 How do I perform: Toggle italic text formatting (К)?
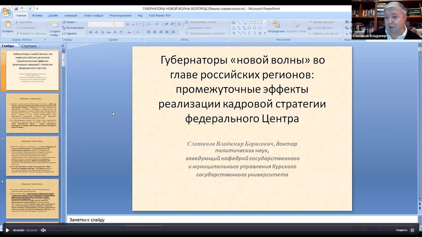[x=96, y=32]
